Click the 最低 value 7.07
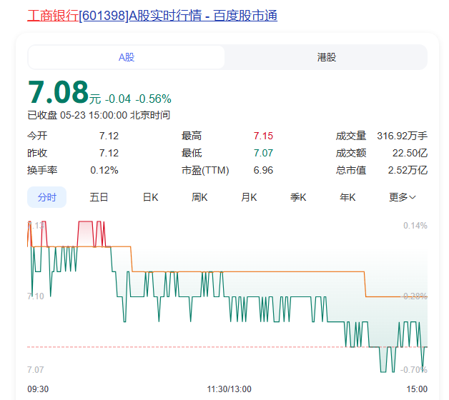 tap(263, 153)
